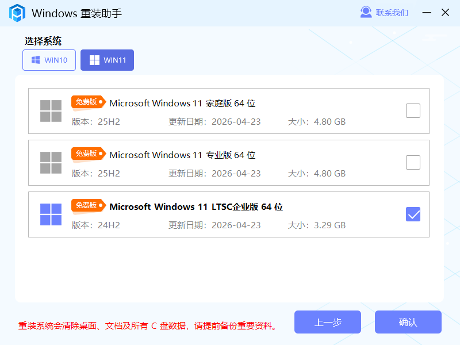Click 免费版 badge on 家庭版 row
Screen dimensions: 460x345
point(89,102)
